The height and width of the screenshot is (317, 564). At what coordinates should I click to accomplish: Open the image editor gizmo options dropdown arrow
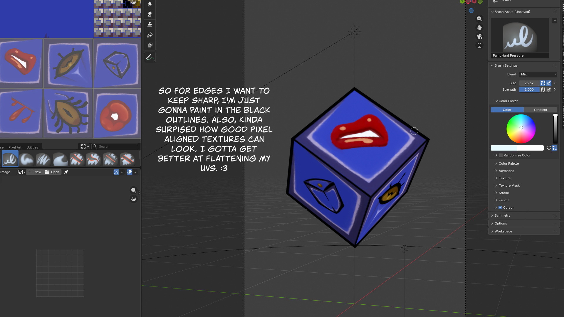[122, 172]
